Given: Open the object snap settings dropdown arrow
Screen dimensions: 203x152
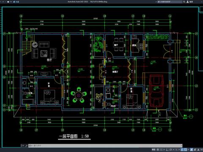Looking at the screenshot, I should coord(188,149).
